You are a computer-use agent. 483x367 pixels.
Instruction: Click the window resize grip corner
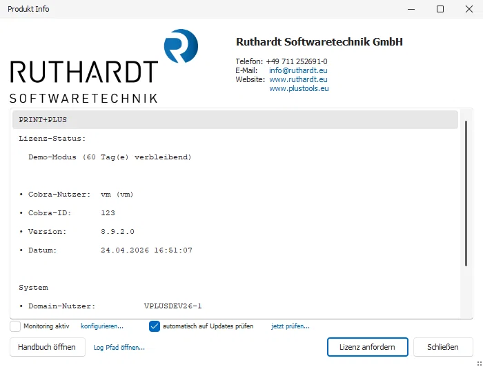pos(480,364)
